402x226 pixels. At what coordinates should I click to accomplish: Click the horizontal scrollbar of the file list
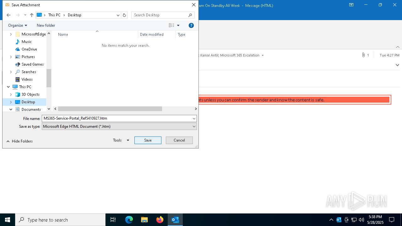pyautogui.click(x=110, y=109)
